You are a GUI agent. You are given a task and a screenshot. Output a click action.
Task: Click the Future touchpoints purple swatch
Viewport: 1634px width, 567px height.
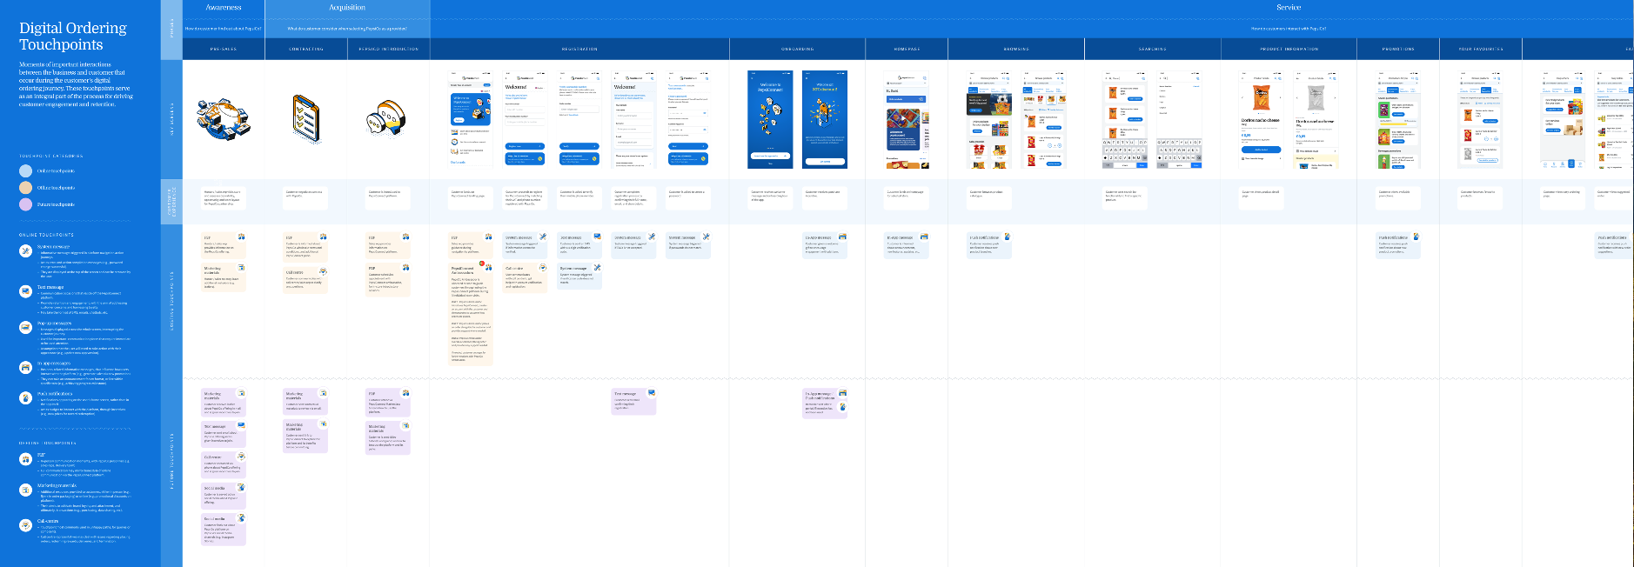[x=26, y=204]
